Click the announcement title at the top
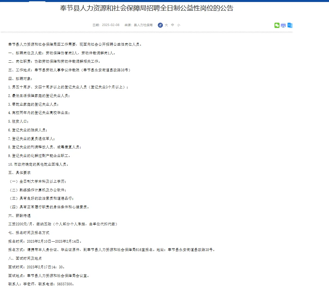This screenshot has width=329, height=292. click(147, 8)
